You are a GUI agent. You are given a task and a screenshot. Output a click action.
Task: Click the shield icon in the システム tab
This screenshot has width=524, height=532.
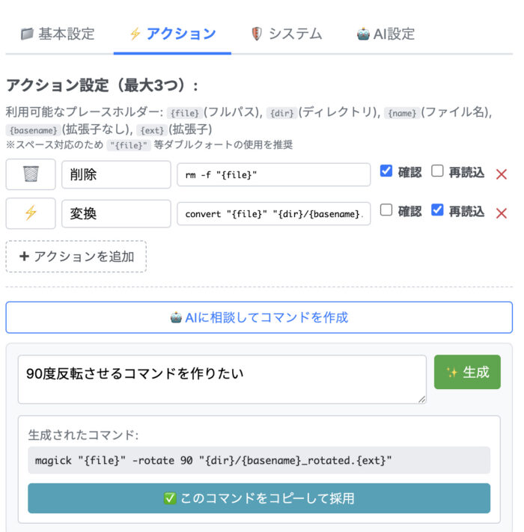(257, 34)
